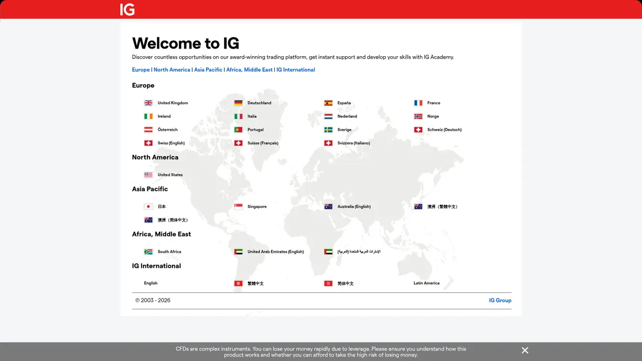Viewport: 642px width, 361px height.
Task: Open the Latin America link
Action: tap(426, 283)
